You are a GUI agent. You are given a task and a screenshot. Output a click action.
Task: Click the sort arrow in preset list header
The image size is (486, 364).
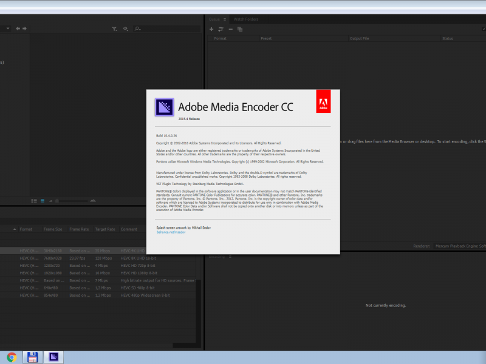pyautogui.click(x=15, y=229)
